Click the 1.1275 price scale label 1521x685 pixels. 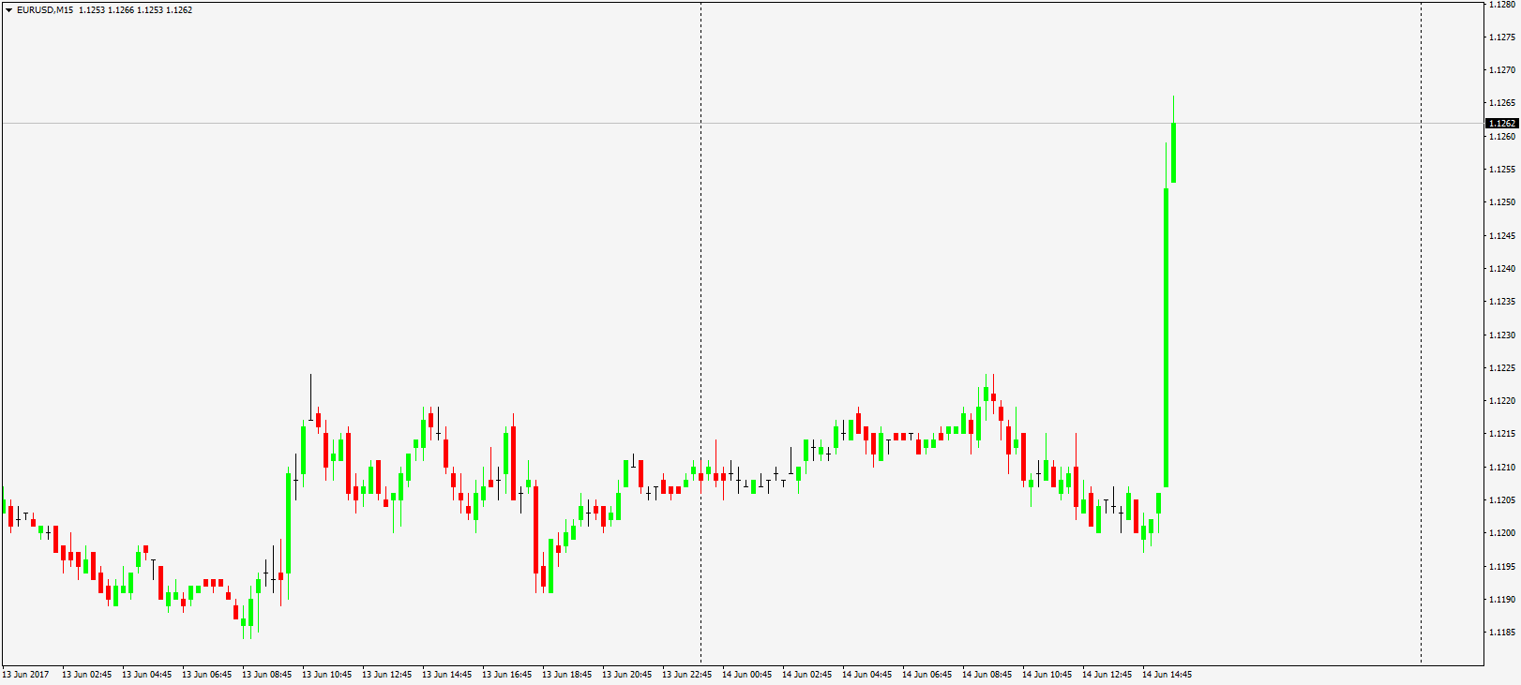click(x=1502, y=37)
